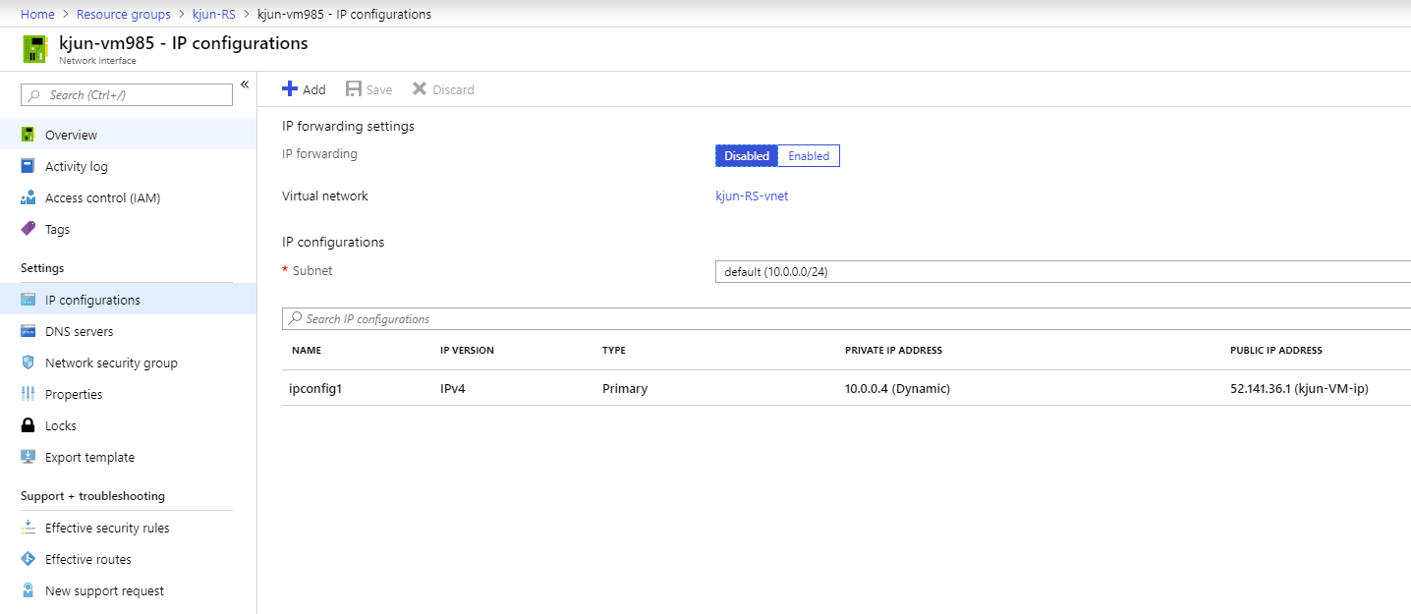Click the sidebar Search (Ctrl+/) field

[x=127, y=94]
